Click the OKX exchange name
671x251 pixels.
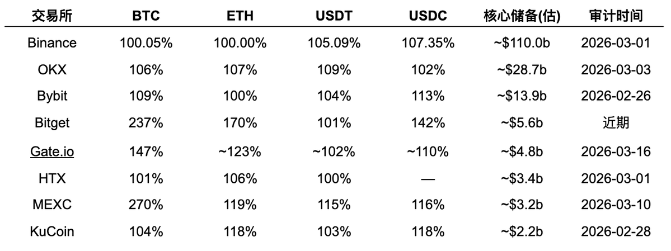[51, 70]
